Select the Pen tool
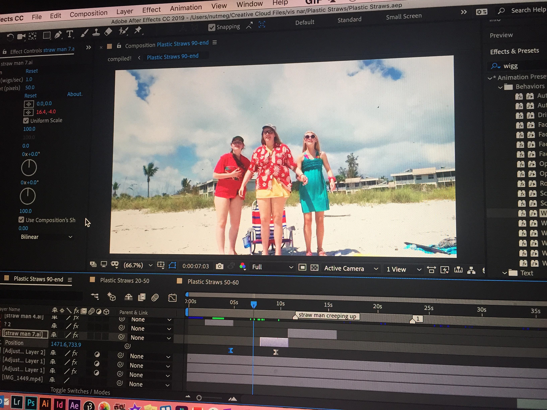547x410 pixels. [x=58, y=35]
